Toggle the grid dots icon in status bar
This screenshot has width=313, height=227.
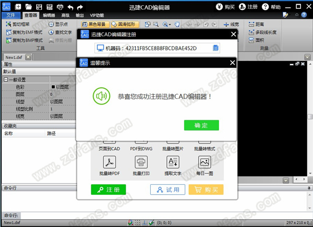(x=137, y=223)
